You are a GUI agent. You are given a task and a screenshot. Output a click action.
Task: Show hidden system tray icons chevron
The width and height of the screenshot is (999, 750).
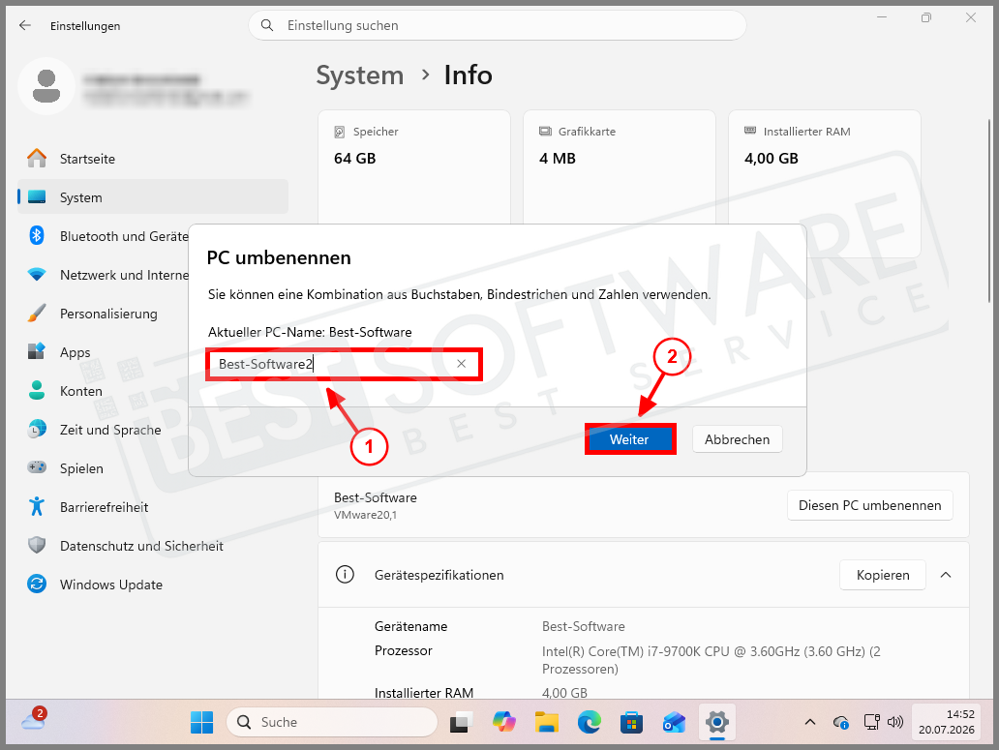810,722
